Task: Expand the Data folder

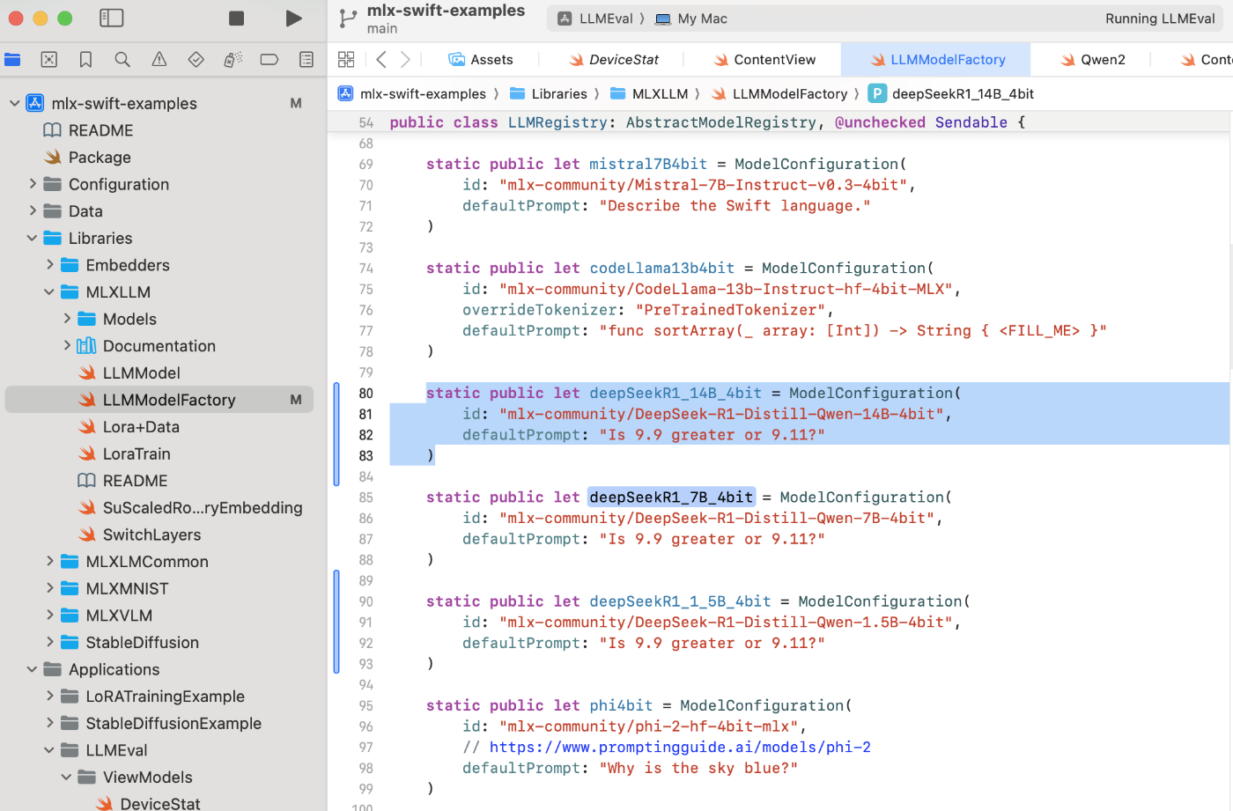Action: tap(33, 210)
